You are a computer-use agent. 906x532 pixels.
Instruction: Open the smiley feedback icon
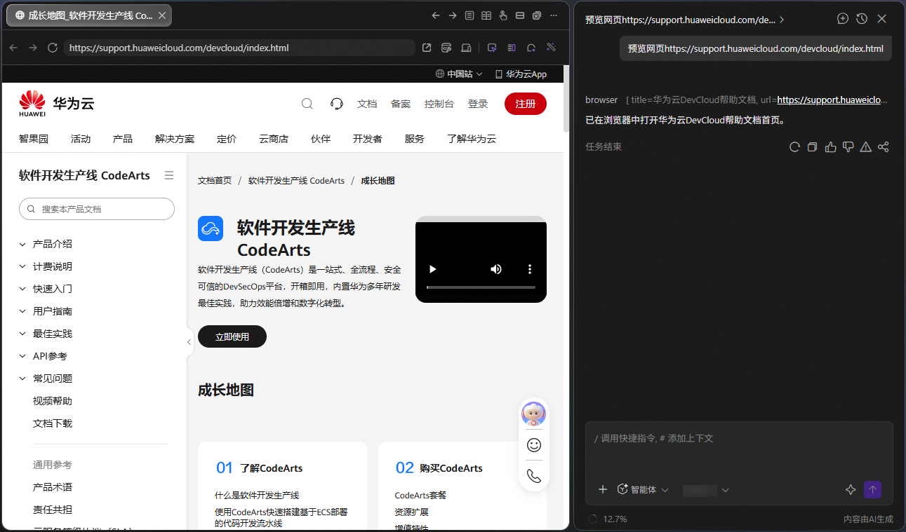[x=534, y=445]
